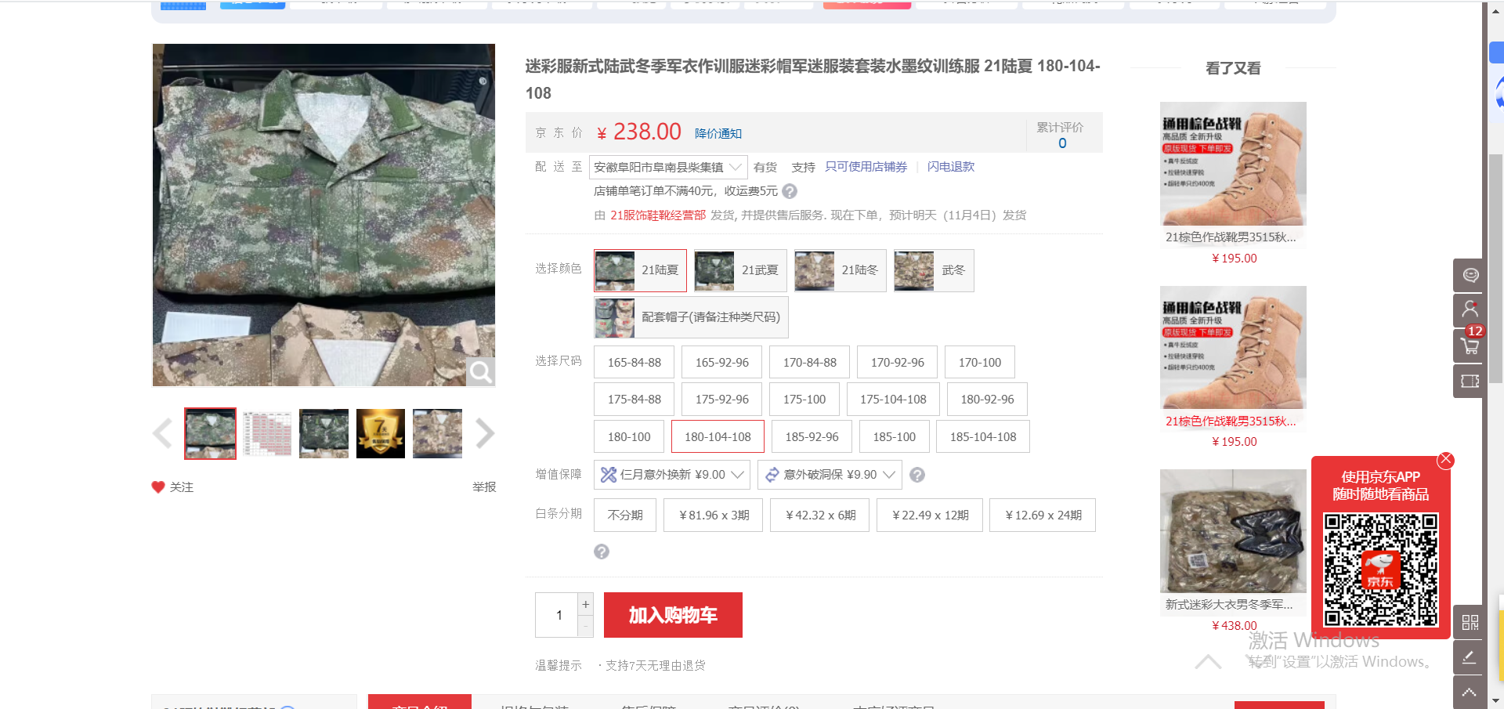Select the 21武夏 color option
The width and height of the screenshot is (1504, 709).
(739, 270)
